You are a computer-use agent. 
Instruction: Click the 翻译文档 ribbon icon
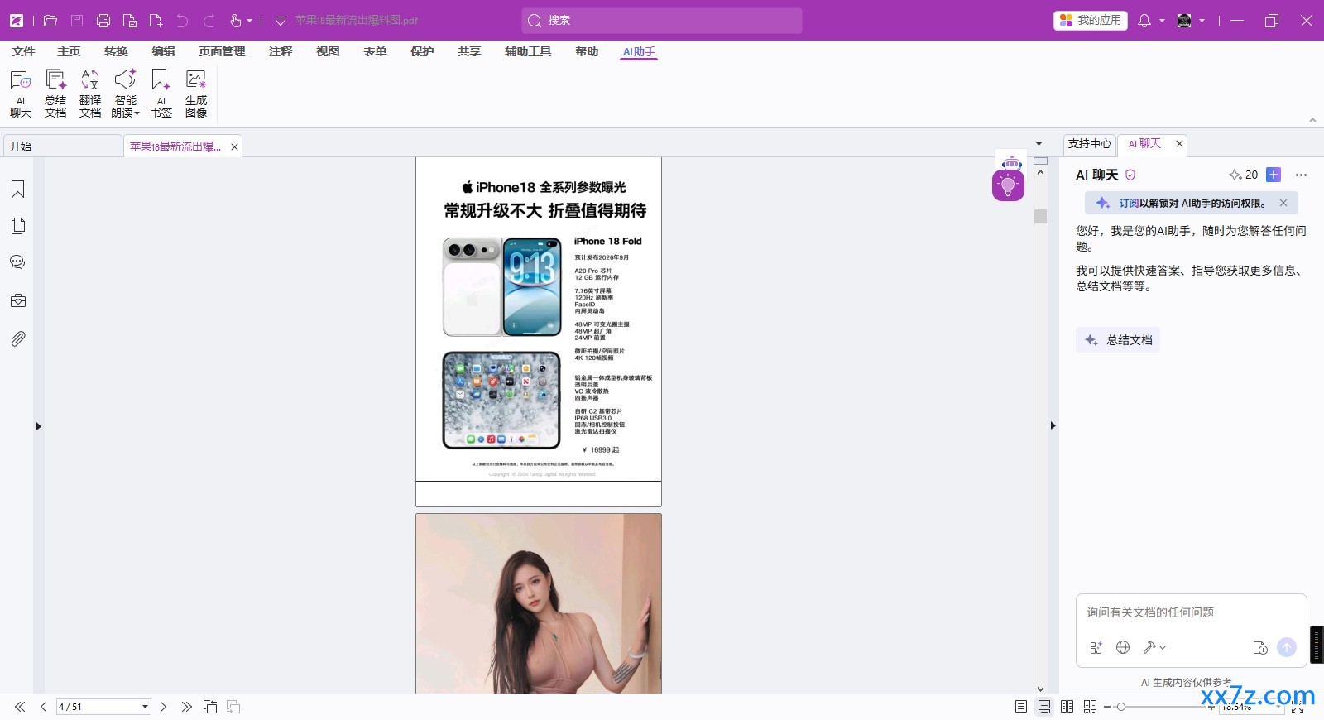(x=90, y=94)
